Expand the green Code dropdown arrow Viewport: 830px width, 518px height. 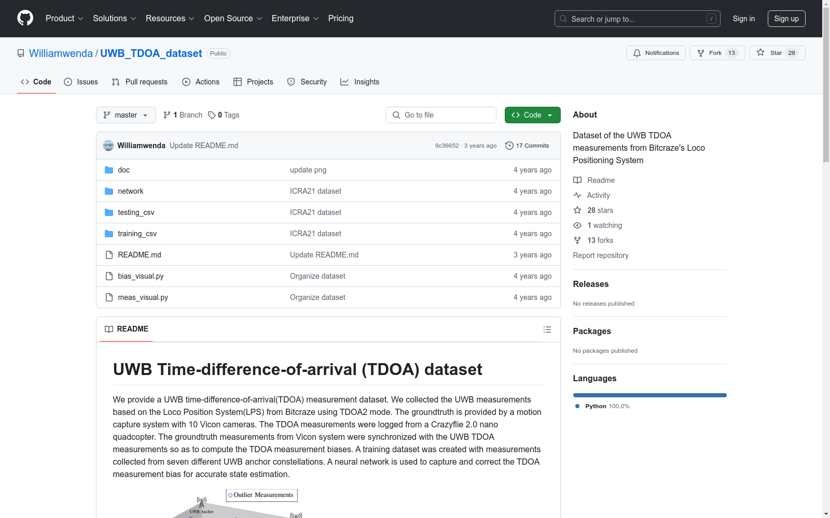550,115
